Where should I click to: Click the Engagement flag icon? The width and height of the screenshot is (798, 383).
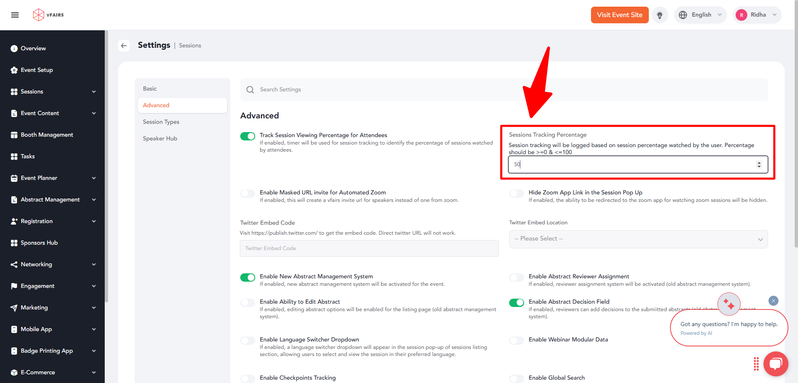pyautogui.click(x=14, y=286)
